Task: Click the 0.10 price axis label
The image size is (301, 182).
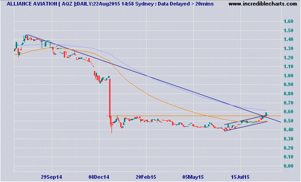Action: (289, 157)
